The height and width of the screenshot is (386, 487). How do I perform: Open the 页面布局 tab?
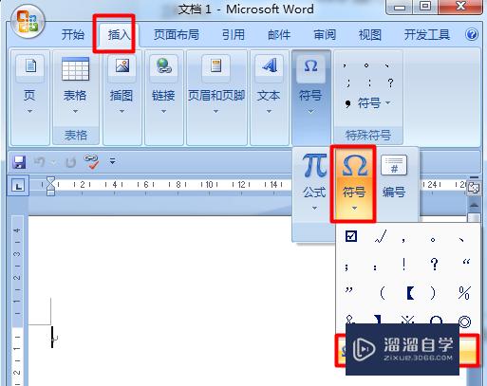point(177,34)
